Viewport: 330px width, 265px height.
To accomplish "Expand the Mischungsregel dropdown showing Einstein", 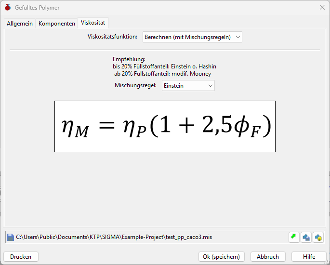I will pyautogui.click(x=188, y=86).
